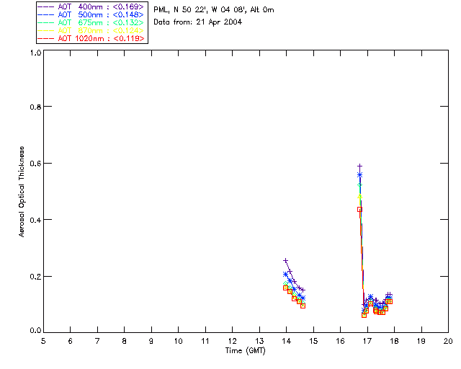
Task: Click the AOT 1020nm legend entry
Action: (91, 38)
